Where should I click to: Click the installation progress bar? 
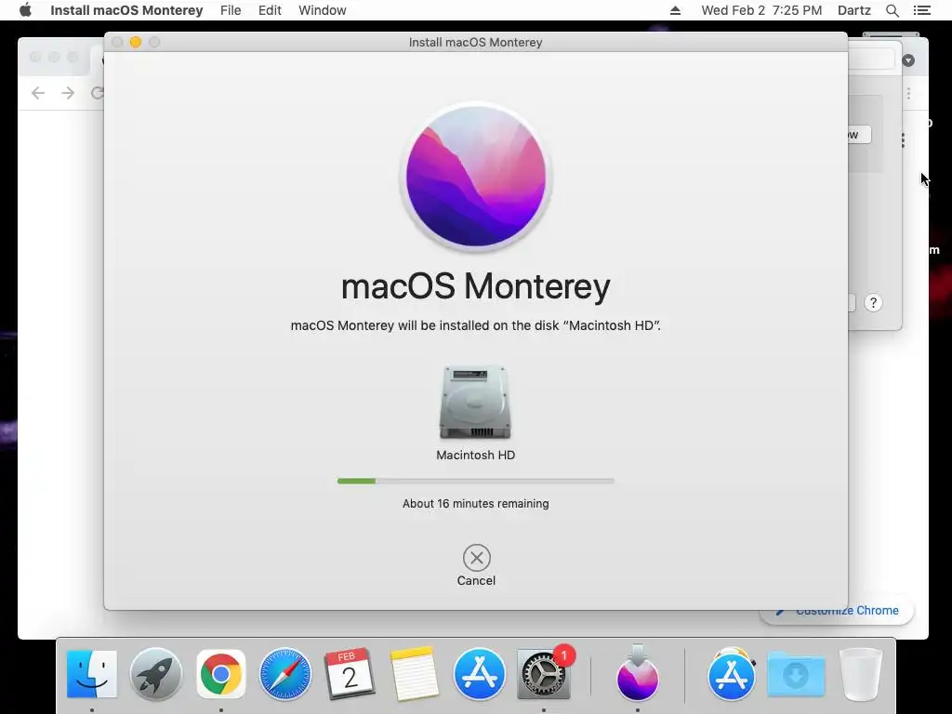pos(475,481)
